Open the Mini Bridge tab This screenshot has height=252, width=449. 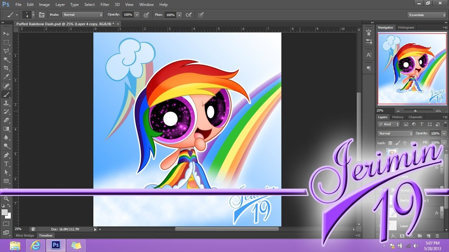pos(25,236)
